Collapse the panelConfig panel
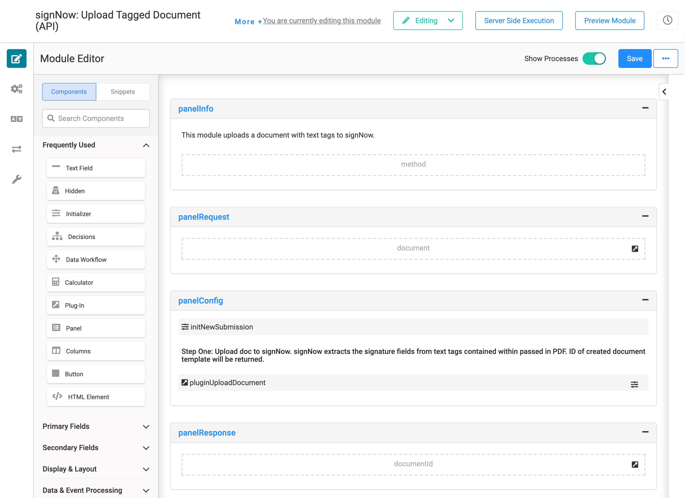This screenshot has height=498, width=685. [645, 300]
